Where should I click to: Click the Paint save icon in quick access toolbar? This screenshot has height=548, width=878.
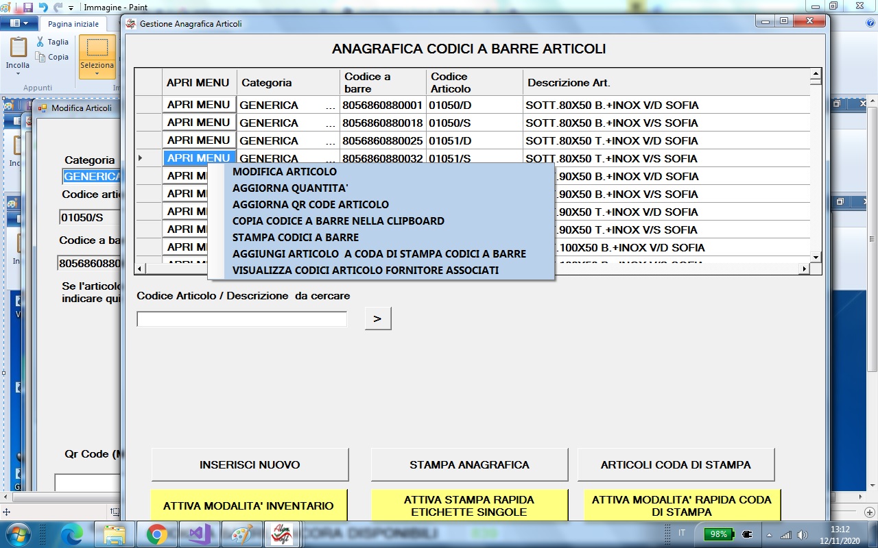(x=28, y=8)
